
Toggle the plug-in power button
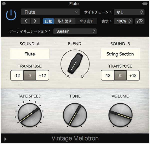pos(11,15)
